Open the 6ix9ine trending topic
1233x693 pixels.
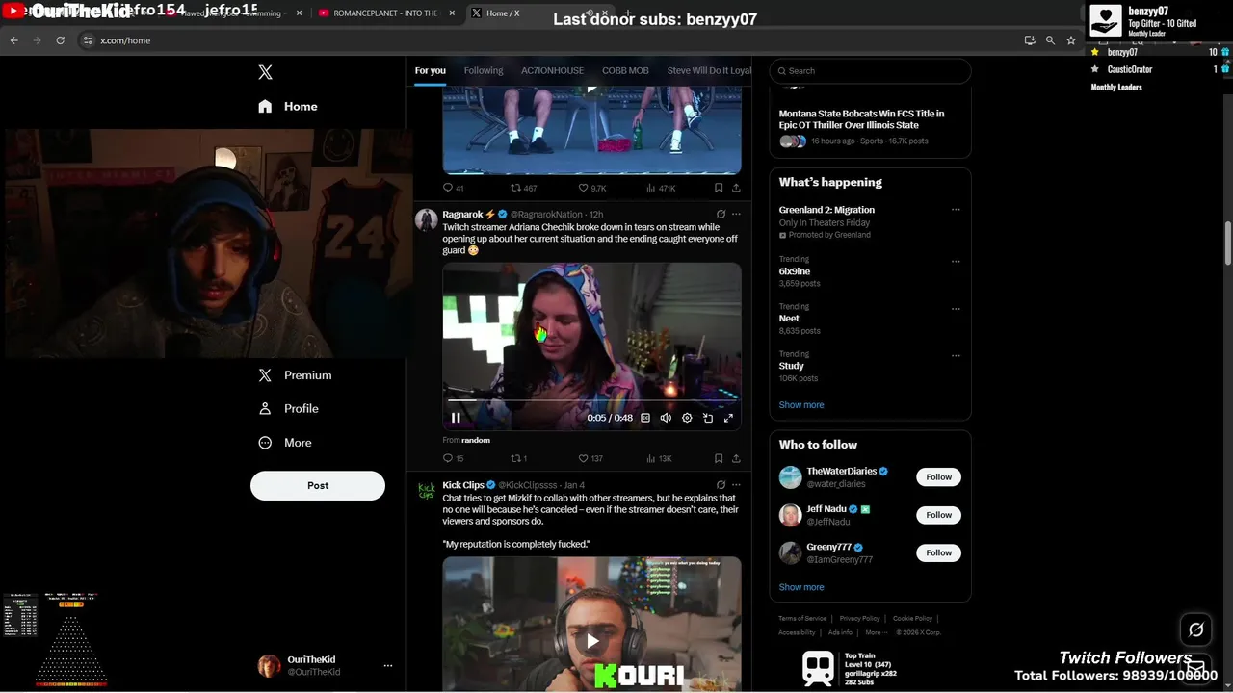[x=795, y=271]
